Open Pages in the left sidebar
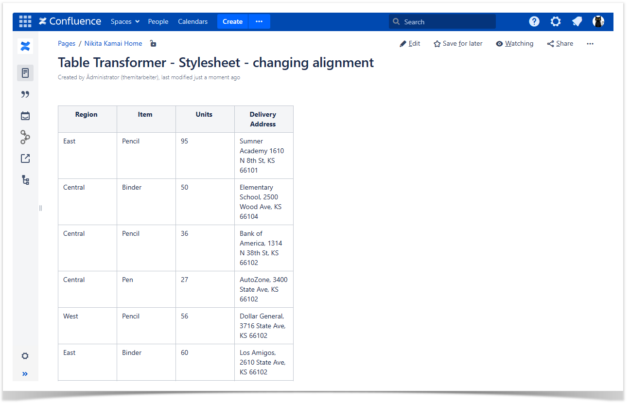This screenshot has height=405, width=630. (x=25, y=73)
